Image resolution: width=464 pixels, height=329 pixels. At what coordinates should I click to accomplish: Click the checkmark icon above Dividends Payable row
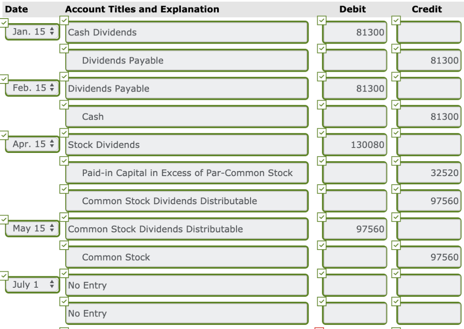pyautogui.click(x=64, y=48)
